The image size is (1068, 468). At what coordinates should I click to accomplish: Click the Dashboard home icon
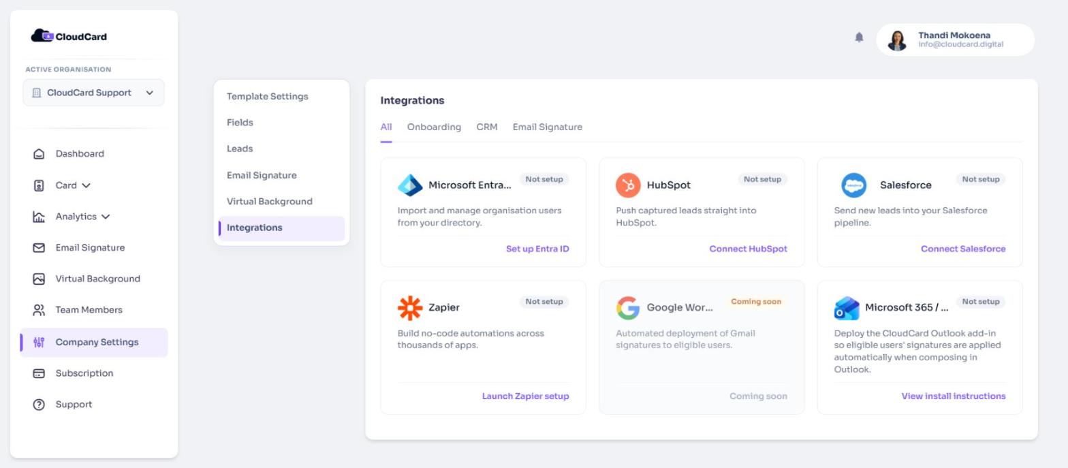pyautogui.click(x=39, y=154)
